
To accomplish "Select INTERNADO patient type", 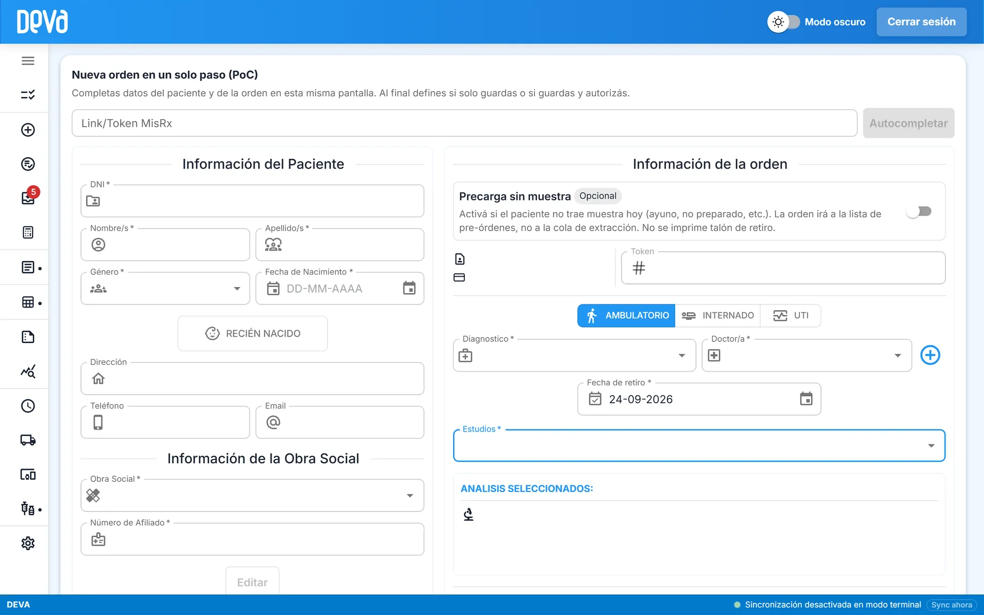I will tap(717, 316).
